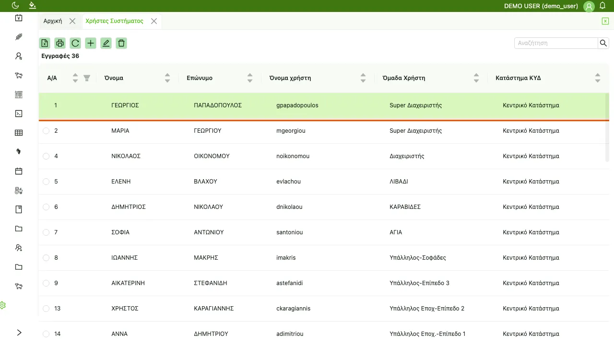Open the add-users sidebar icon

[x=19, y=248]
